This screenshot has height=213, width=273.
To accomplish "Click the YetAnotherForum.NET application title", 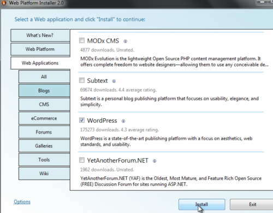I will [x=117, y=160].
